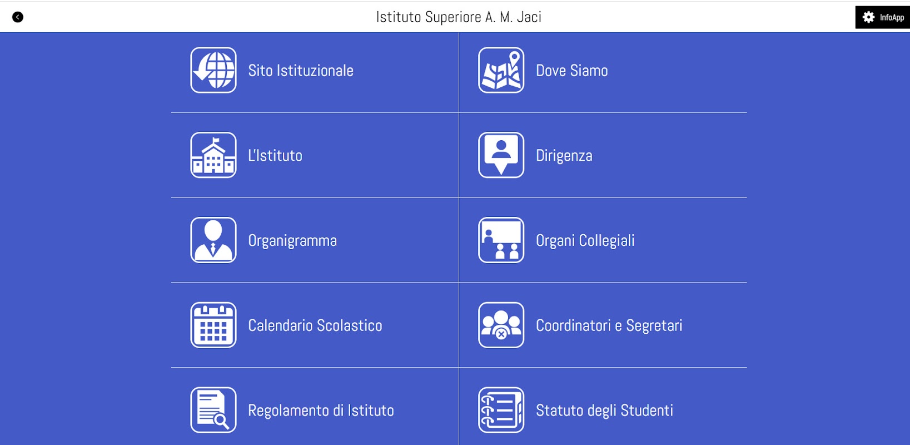The width and height of the screenshot is (910, 445).
Task: Click the Coordinatori e Segretari group icon
Action: pyautogui.click(x=501, y=325)
